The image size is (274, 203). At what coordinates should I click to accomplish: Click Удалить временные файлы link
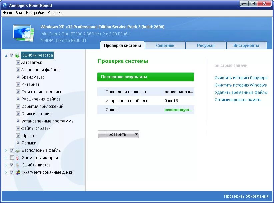pyautogui.click(x=241, y=93)
